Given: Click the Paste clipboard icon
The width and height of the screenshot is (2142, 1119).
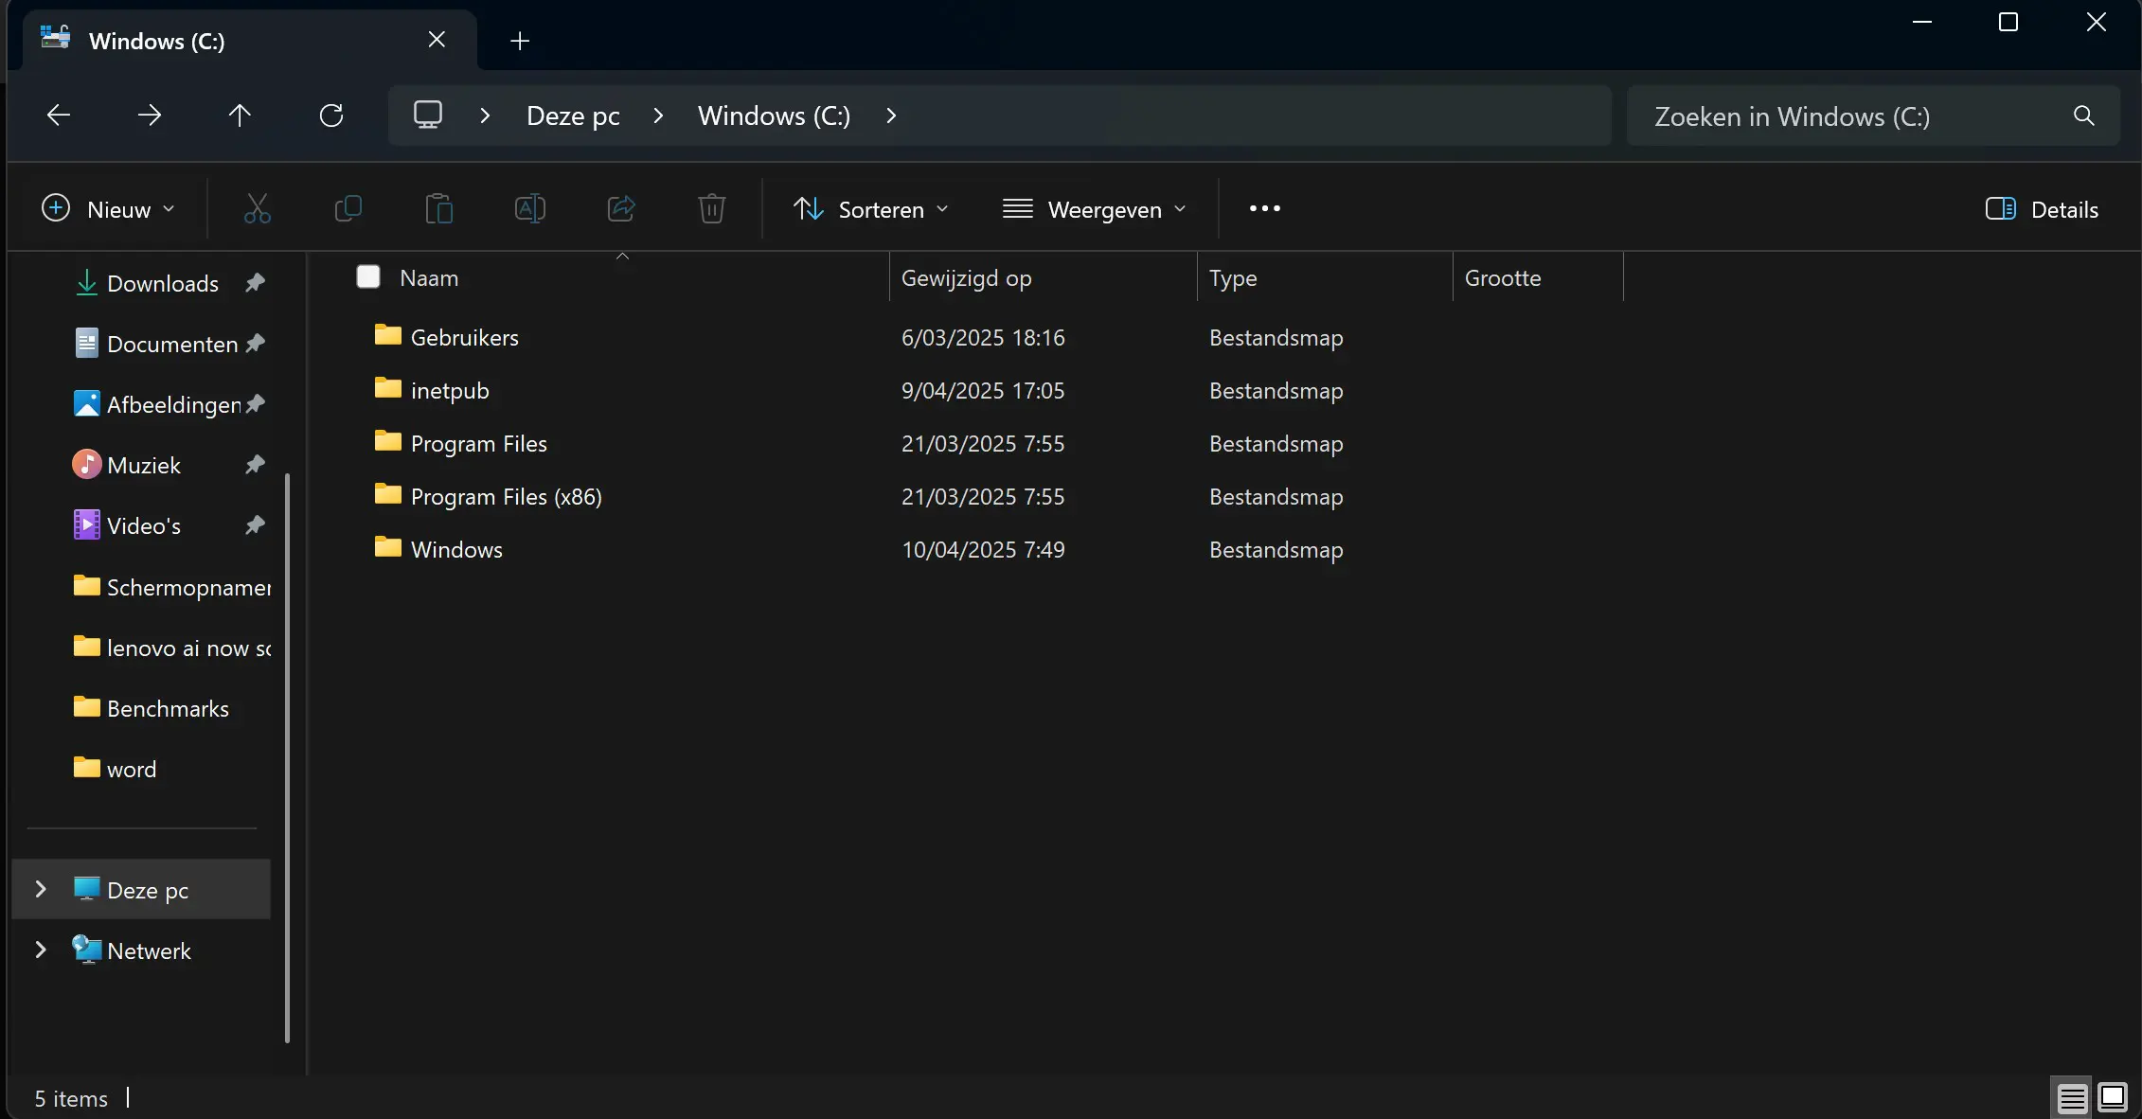Looking at the screenshot, I should click(x=438, y=208).
